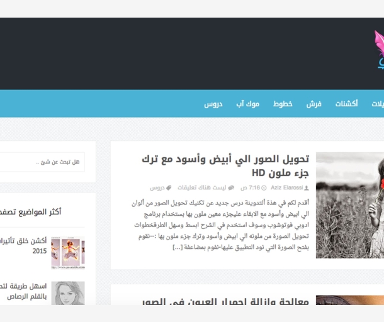The image size is (384, 322).
Task: Click the author person icon
Action: (x=307, y=188)
